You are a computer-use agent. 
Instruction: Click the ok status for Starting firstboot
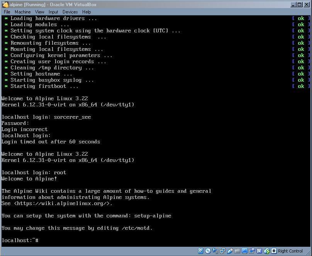(301, 86)
